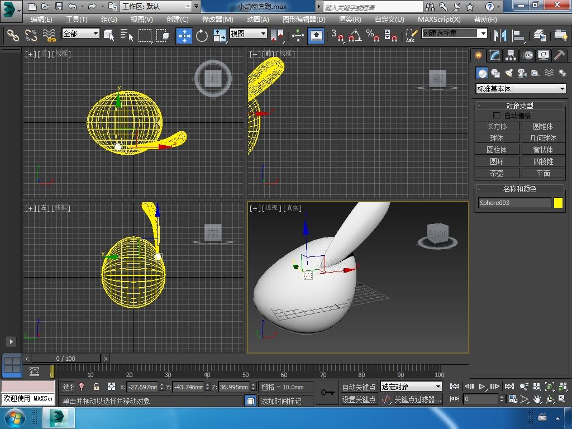Click the 球体 sphere button

497,138
